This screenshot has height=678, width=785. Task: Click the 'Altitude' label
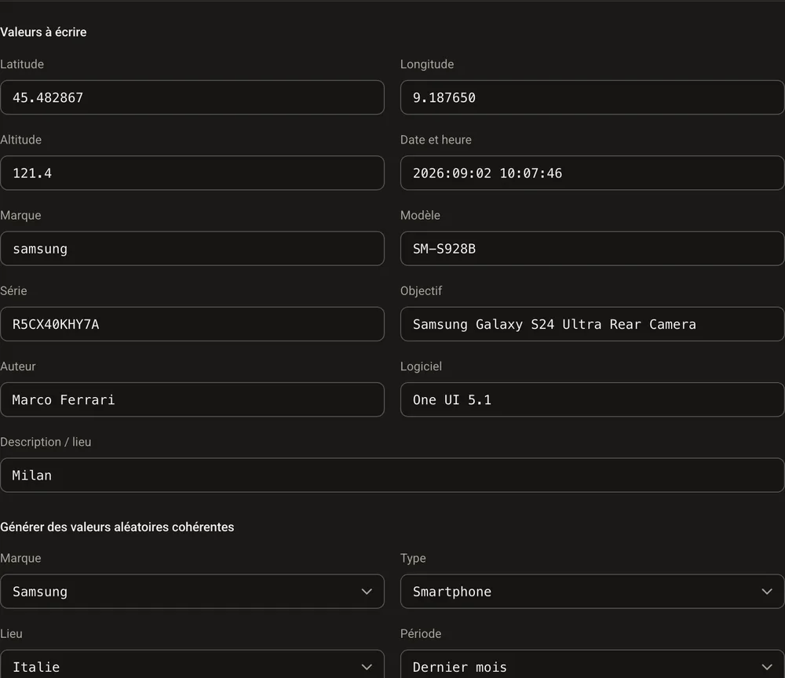(20, 140)
